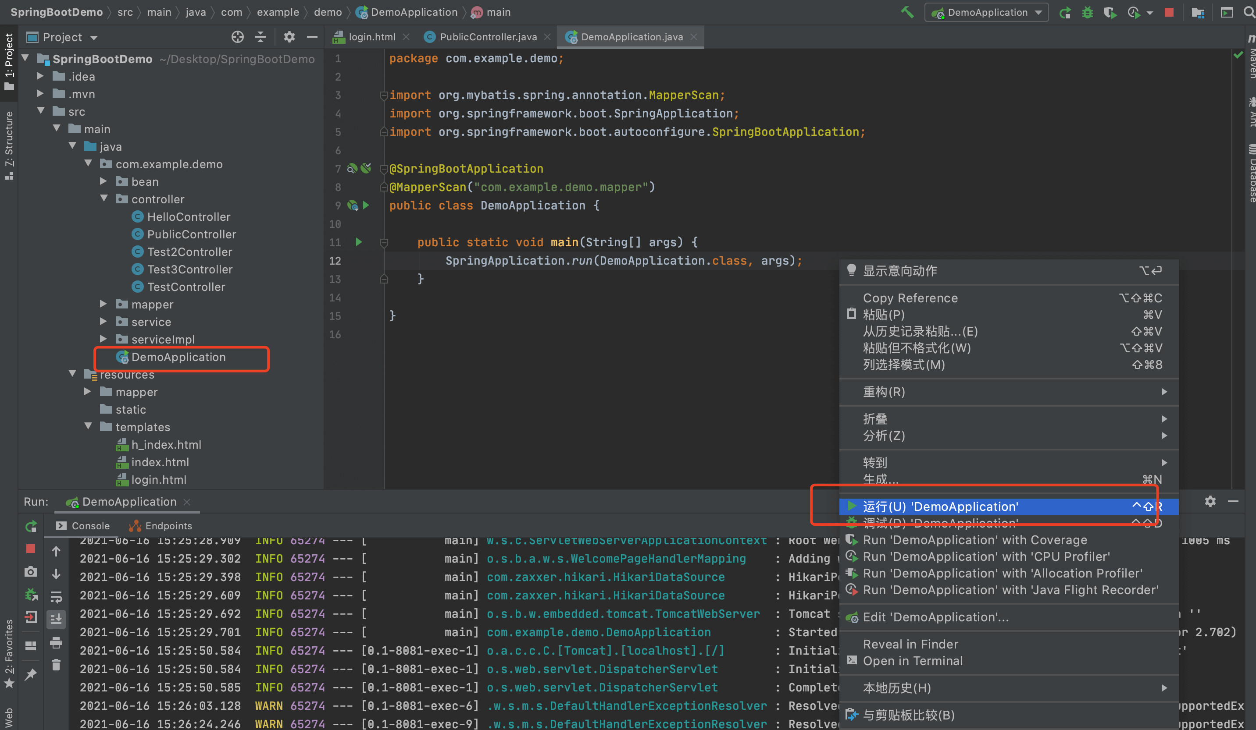Choose Copy Reference from context menu
Screen dimensions: 1256x730
point(1008,298)
